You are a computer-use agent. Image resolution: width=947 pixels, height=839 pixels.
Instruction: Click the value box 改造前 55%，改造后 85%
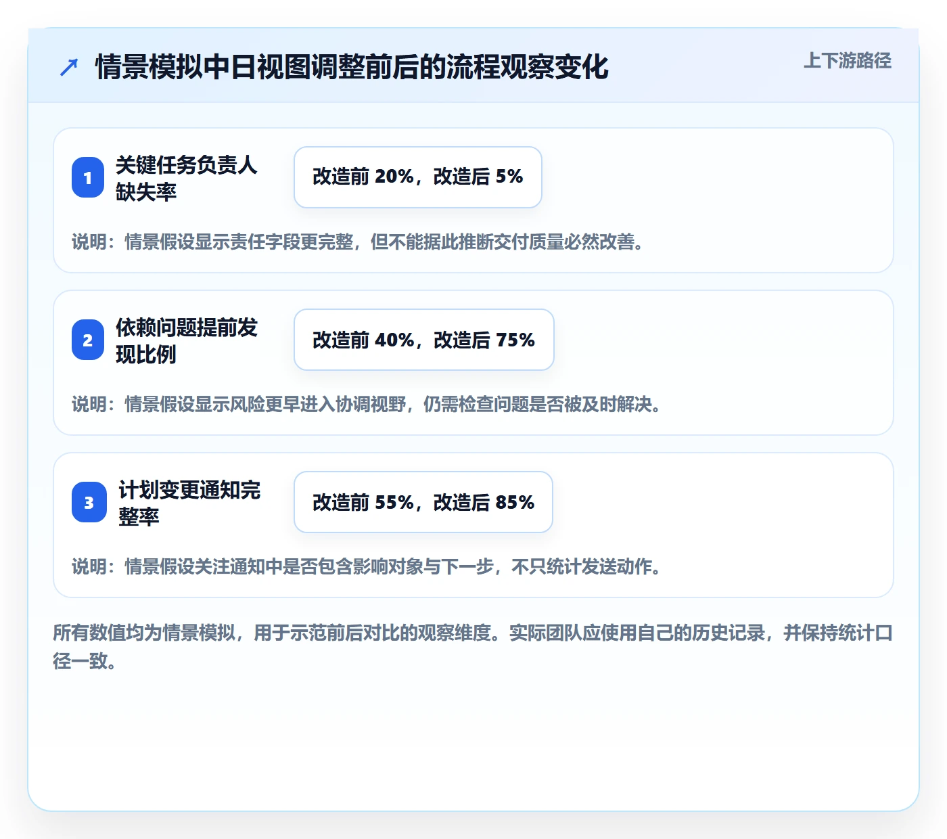(x=423, y=502)
